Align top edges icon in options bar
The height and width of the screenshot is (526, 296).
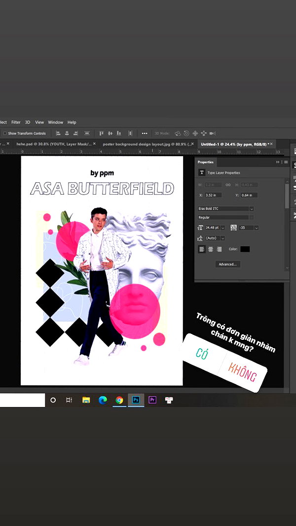(101, 133)
